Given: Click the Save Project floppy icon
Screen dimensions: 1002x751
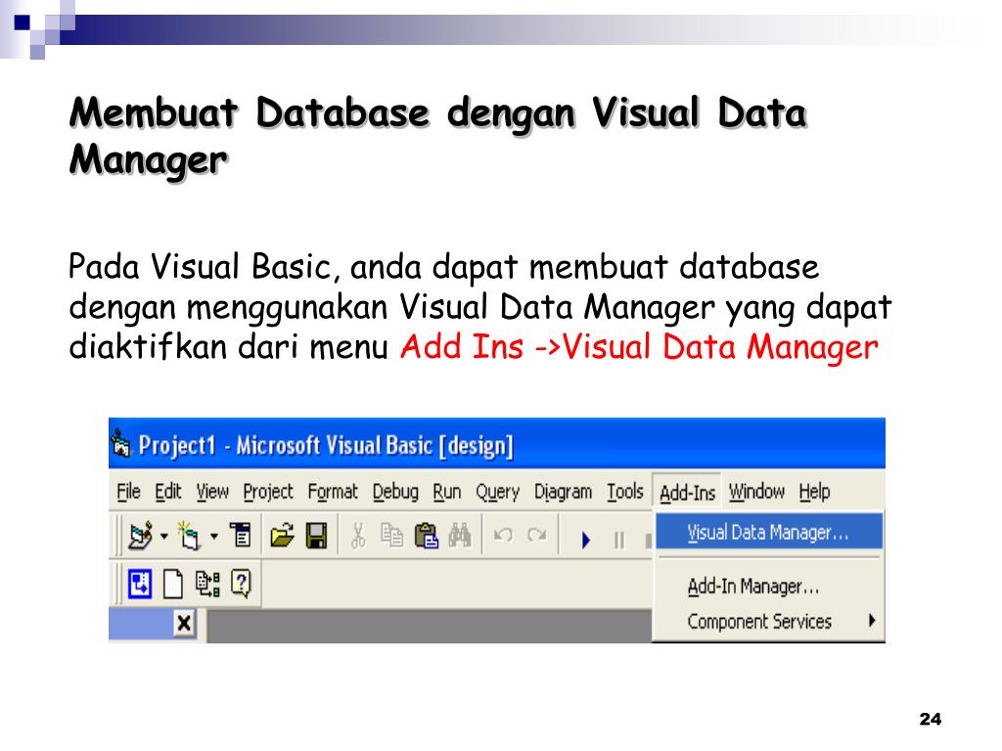Looking at the screenshot, I should (x=316, y=535).
